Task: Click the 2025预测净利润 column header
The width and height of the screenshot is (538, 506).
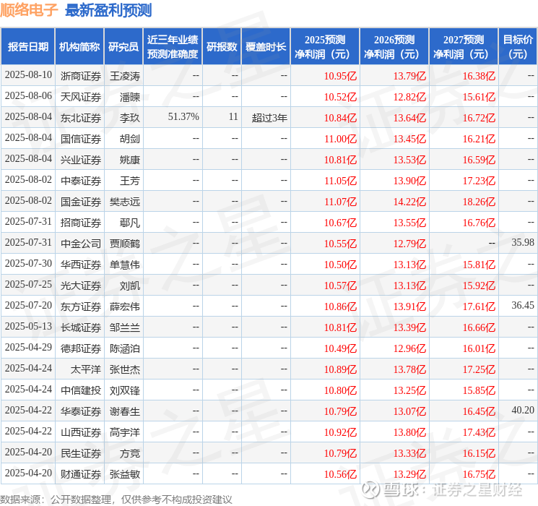Action: tap(325, 46)
